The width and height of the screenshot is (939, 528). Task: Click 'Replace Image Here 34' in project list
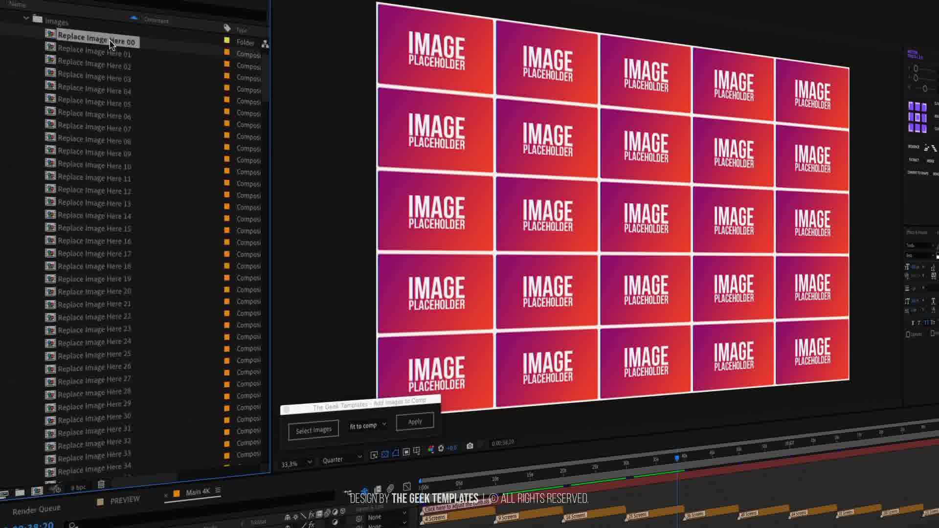pyautogui.click(x=94, y=468)
